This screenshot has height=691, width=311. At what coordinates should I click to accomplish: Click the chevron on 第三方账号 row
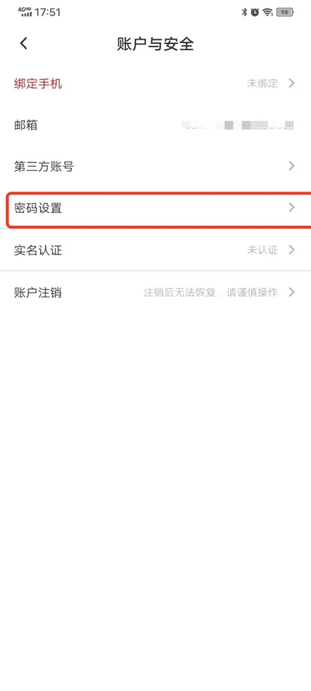click(291, 166)
